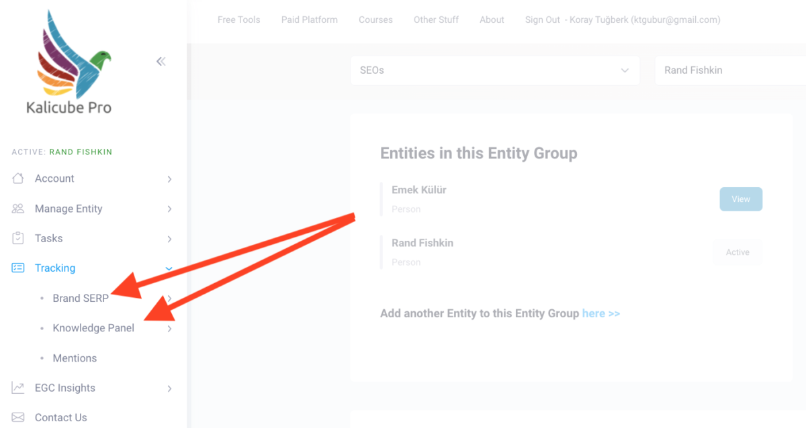The height and width of the screenshot is (428, 806).
Task: Select Mentions under Tracking
Action: tap(75, 358)
